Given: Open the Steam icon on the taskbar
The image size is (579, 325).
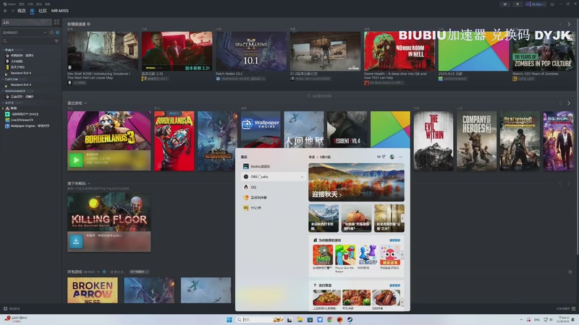Looking at the screenshot, I should coord(350,319).
